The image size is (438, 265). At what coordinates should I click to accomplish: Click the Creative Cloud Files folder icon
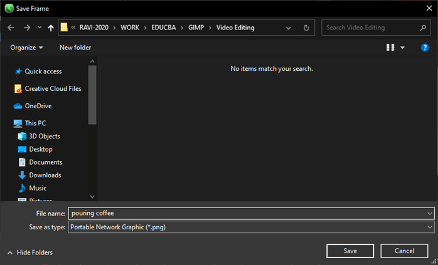pos(18,89)
